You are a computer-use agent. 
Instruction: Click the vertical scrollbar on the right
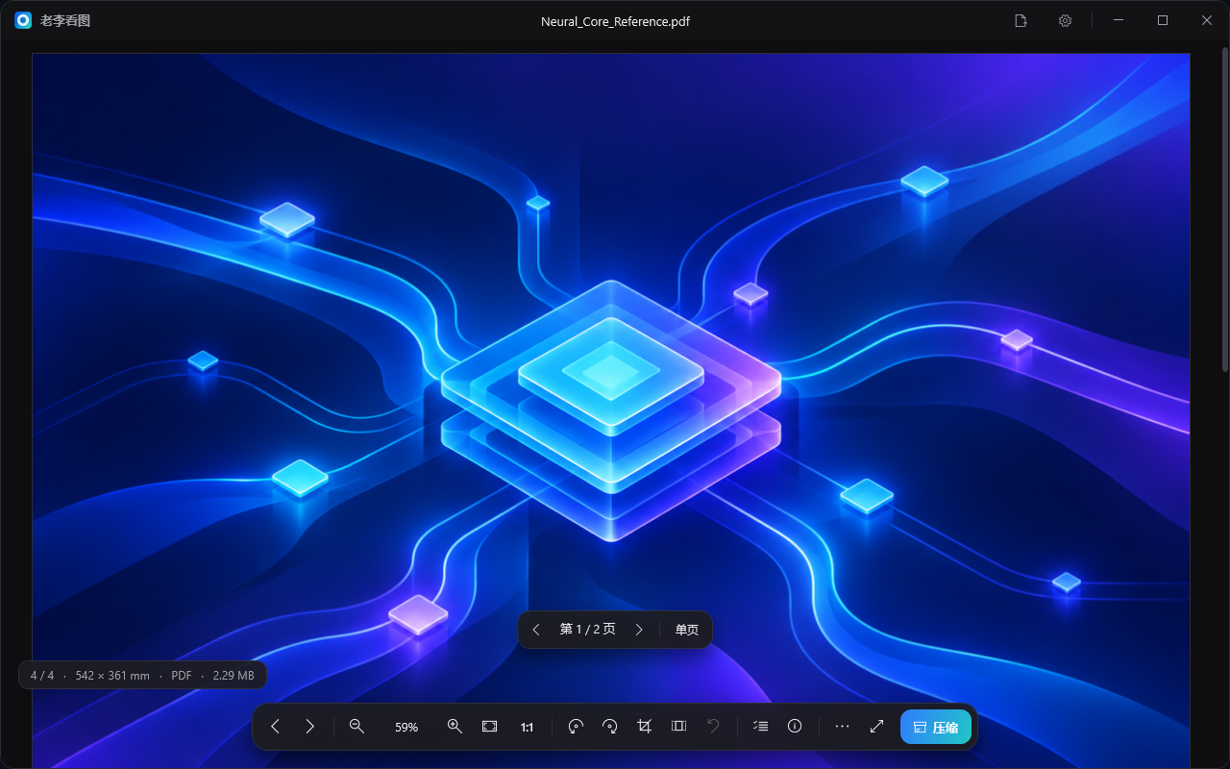click(x=1224, y=211)
